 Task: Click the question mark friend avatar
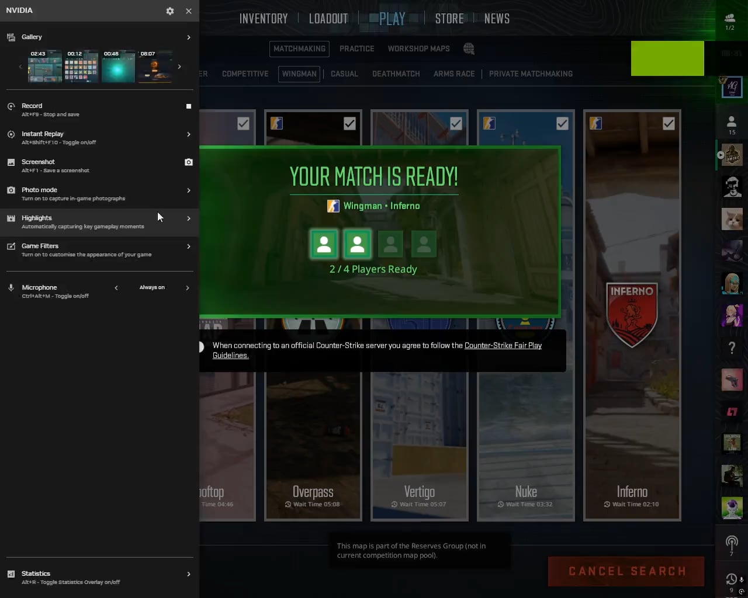pos(732,348)
